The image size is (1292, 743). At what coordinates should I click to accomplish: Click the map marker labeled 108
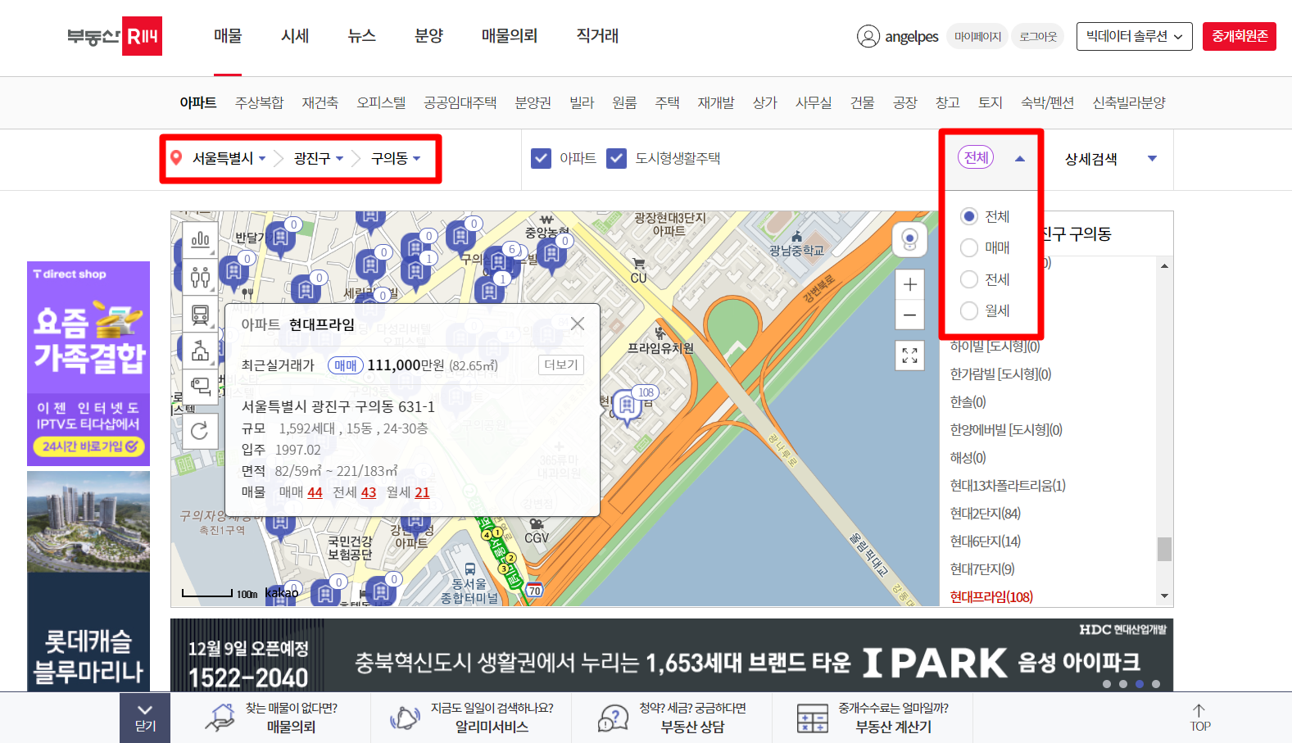tap(628, 405)
